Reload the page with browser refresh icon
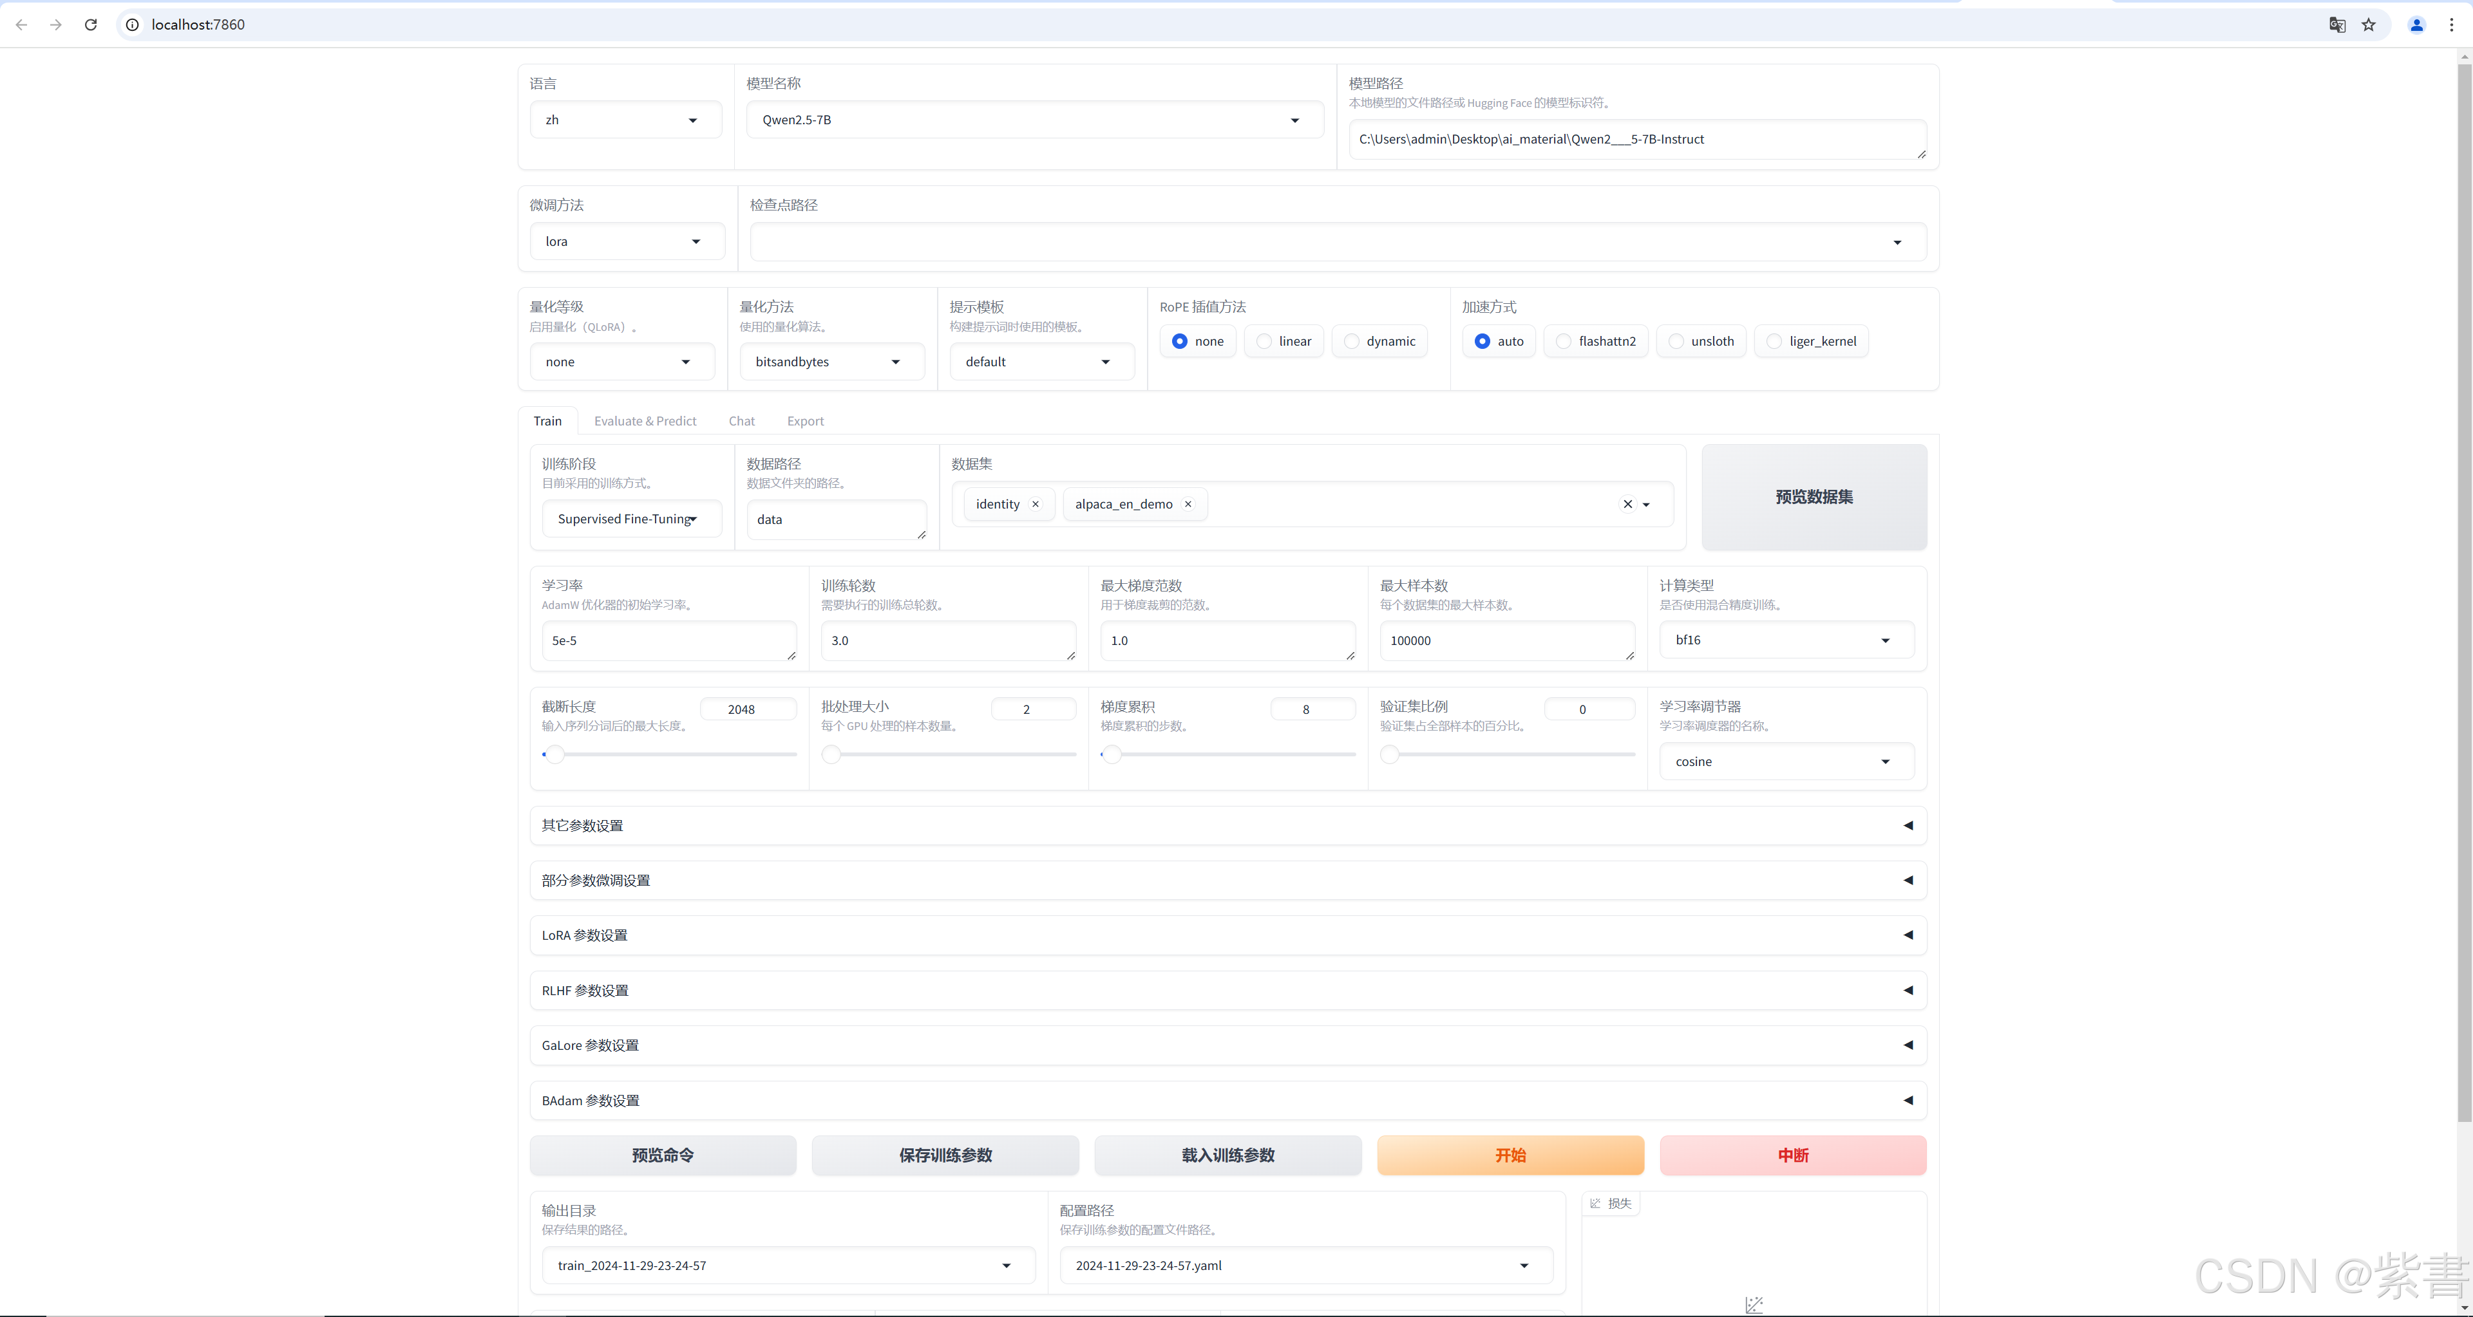 (x=90, y=25)
